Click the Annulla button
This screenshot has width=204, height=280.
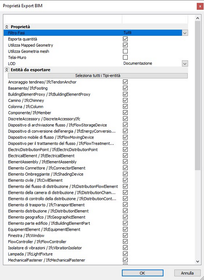pos(187,273)
